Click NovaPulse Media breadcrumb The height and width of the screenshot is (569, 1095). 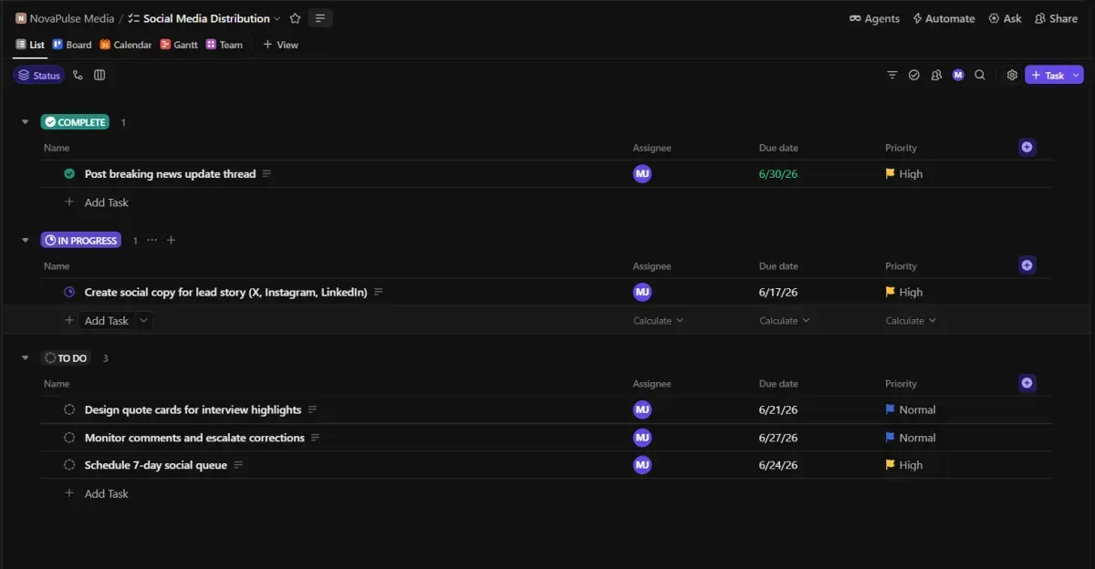coord(72,18)
